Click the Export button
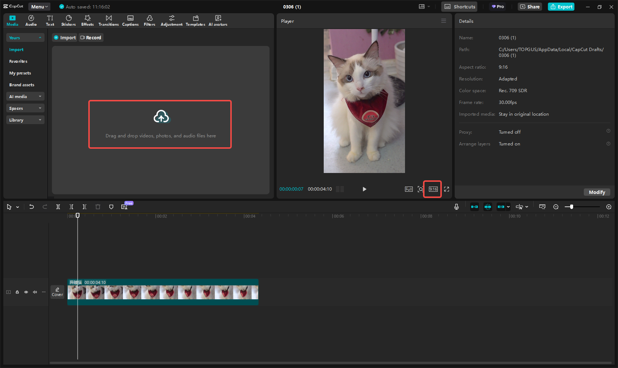The width and height of the screenshot is (618, 368). pos(561,7)
